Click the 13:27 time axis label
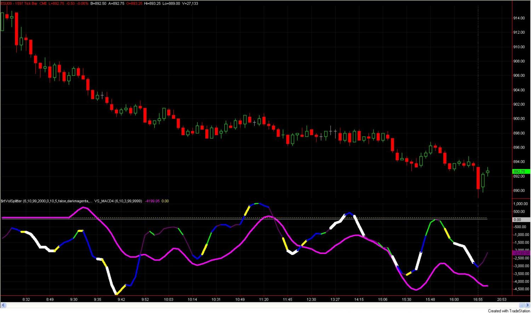 point(335,300)
